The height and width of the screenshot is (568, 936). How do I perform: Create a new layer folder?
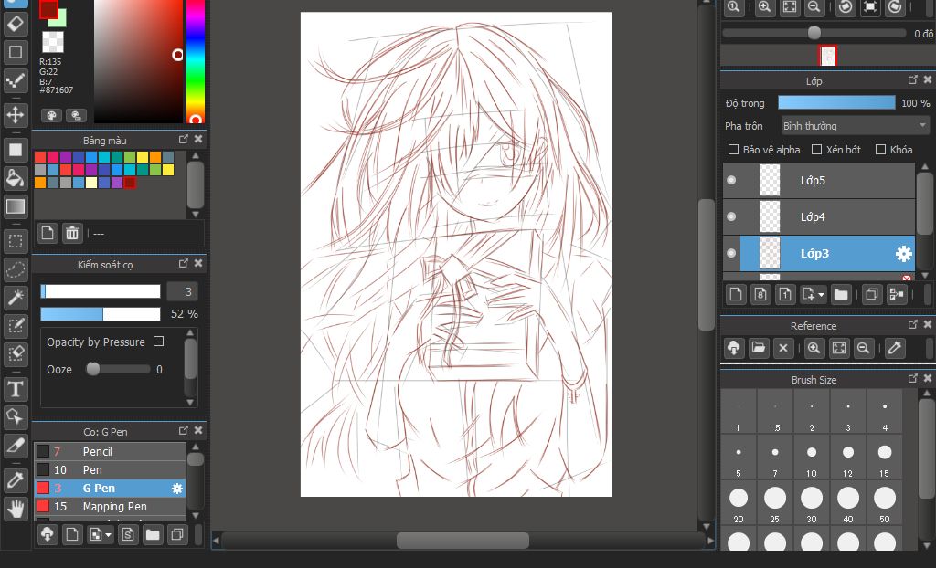[x=841, y=294]
